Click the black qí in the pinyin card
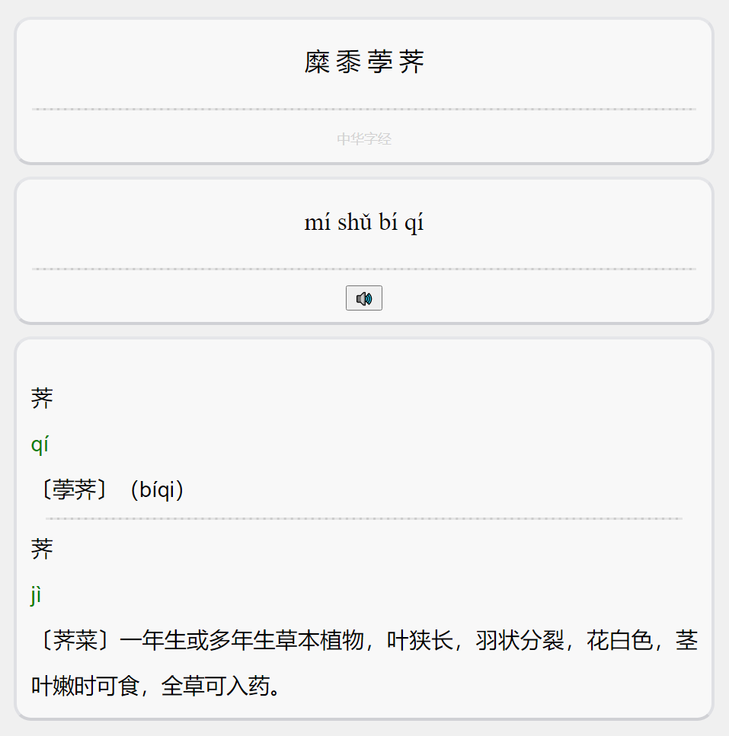 point(414,222)
